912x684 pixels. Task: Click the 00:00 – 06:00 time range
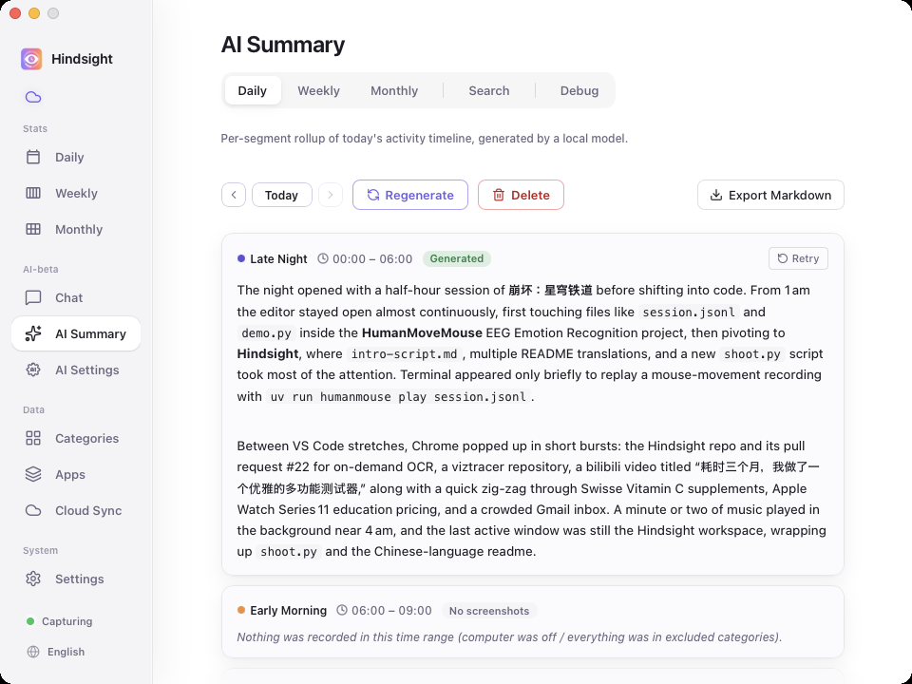pos(372,258)
